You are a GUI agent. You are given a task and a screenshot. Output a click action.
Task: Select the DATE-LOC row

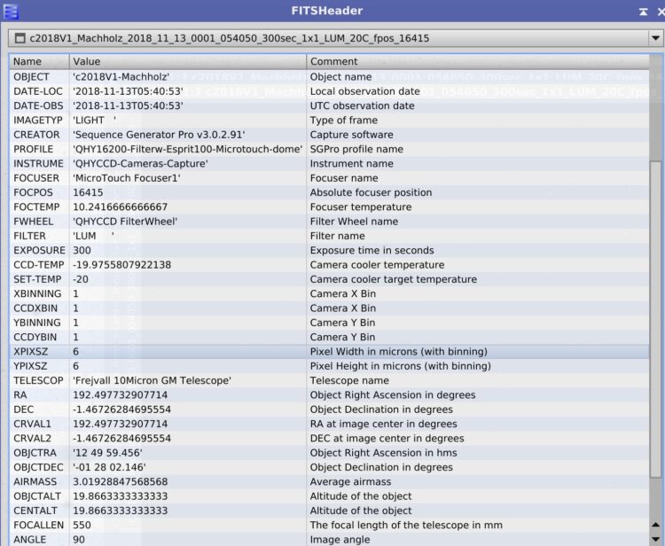click(x=329, y=91)
